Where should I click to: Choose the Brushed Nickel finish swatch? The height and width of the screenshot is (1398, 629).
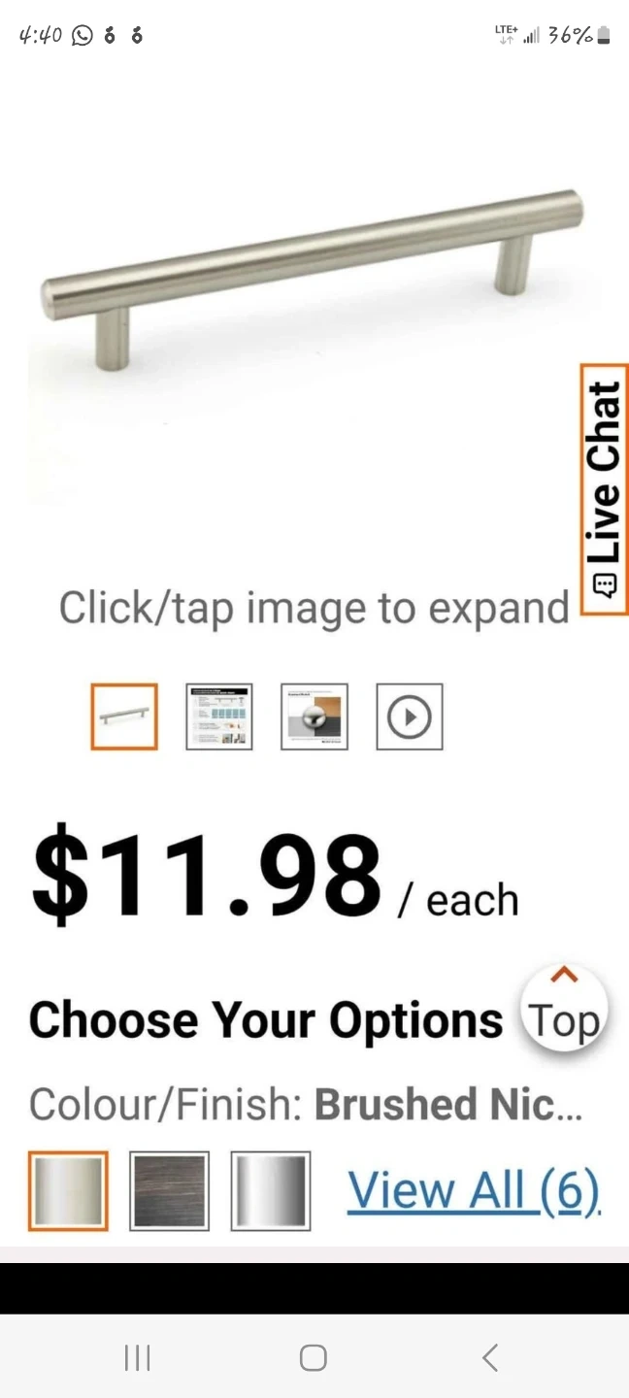(x=68, y=1191)
